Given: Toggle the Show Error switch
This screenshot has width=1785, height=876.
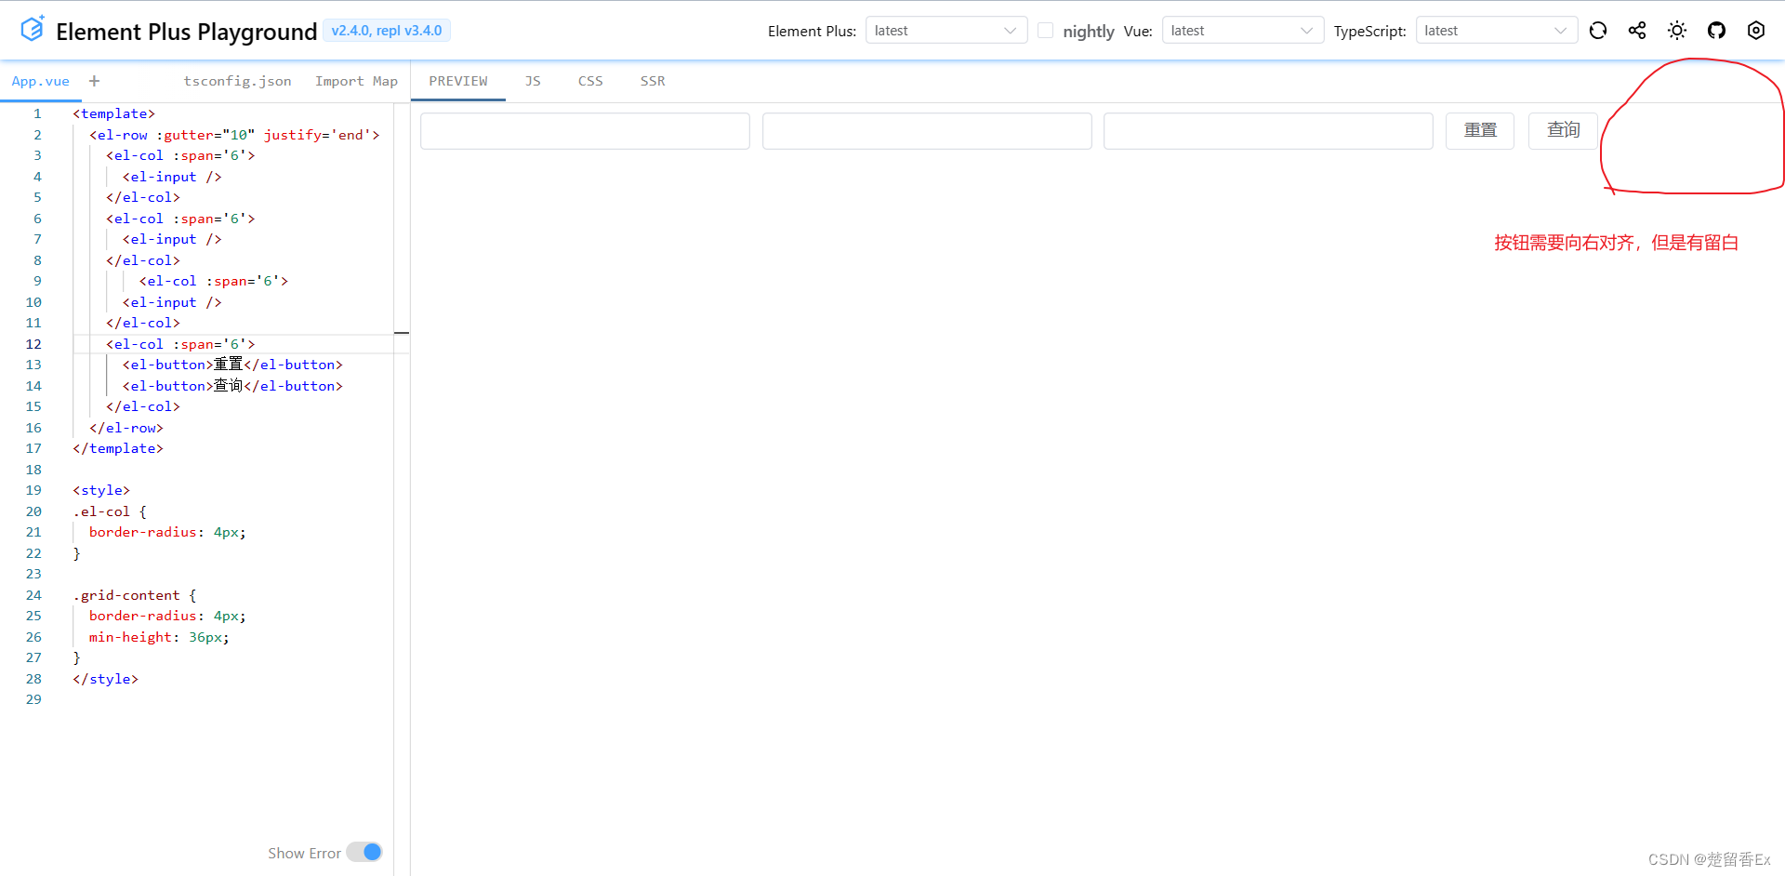Looking at the screenshot, I should point(364,852).
